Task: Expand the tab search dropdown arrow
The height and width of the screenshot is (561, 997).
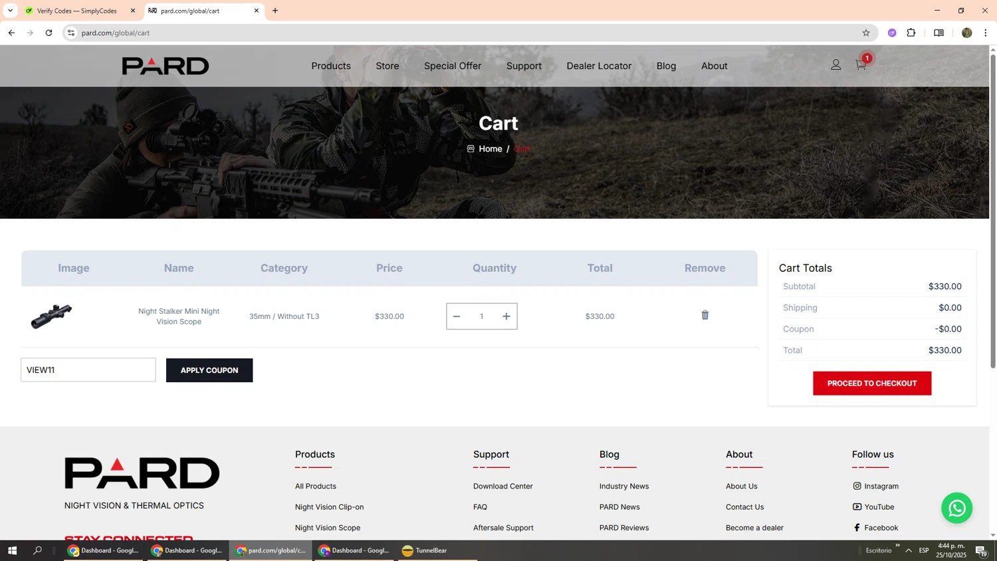Action: [x=10, y=11]
